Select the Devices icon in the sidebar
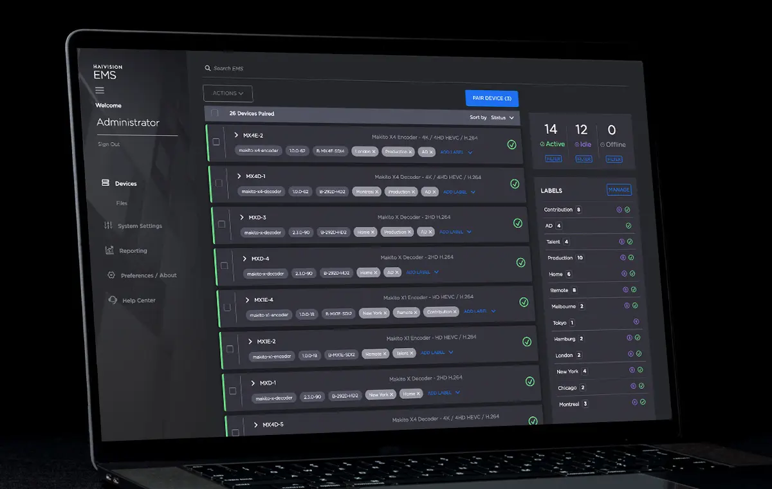 click(105, 183)
